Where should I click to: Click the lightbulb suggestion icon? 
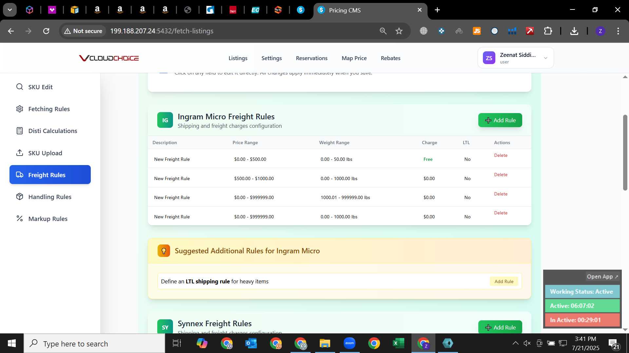[164, 251]
